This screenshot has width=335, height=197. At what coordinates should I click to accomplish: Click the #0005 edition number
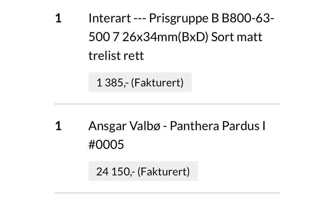coord(106,145)
